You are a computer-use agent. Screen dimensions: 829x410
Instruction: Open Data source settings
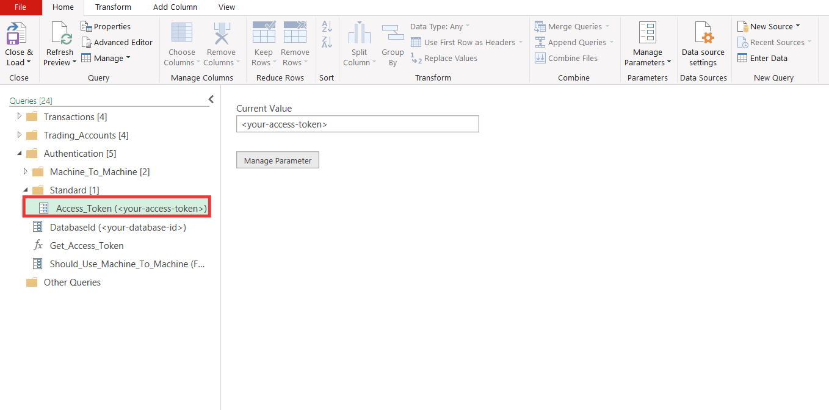coord(703,41)
